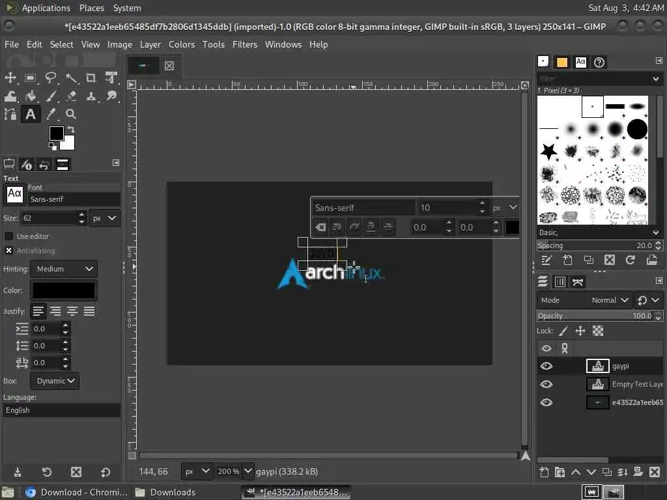The image size is (667, 500).
Task: Switch to the Paths tab
Action: 578,281
